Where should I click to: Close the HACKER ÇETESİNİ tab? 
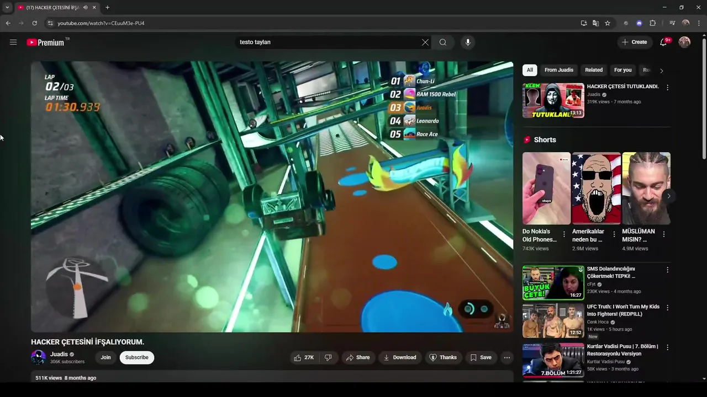coord(94,8)
